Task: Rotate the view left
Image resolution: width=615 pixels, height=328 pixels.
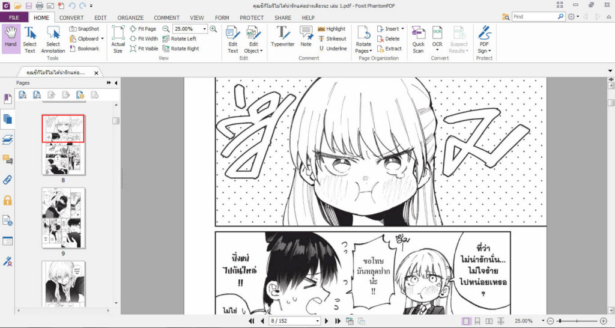Action: click(179, 38)
